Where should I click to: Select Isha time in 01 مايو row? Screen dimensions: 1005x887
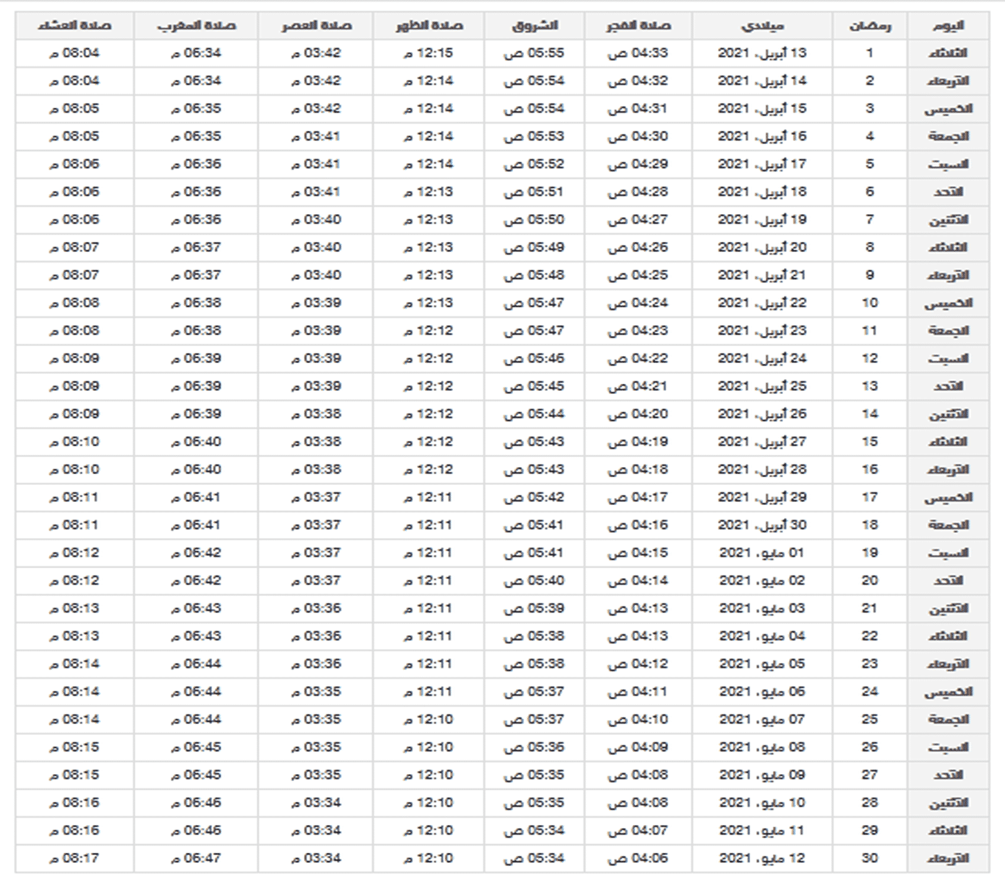pyautogui.click(x=74, y=553)
